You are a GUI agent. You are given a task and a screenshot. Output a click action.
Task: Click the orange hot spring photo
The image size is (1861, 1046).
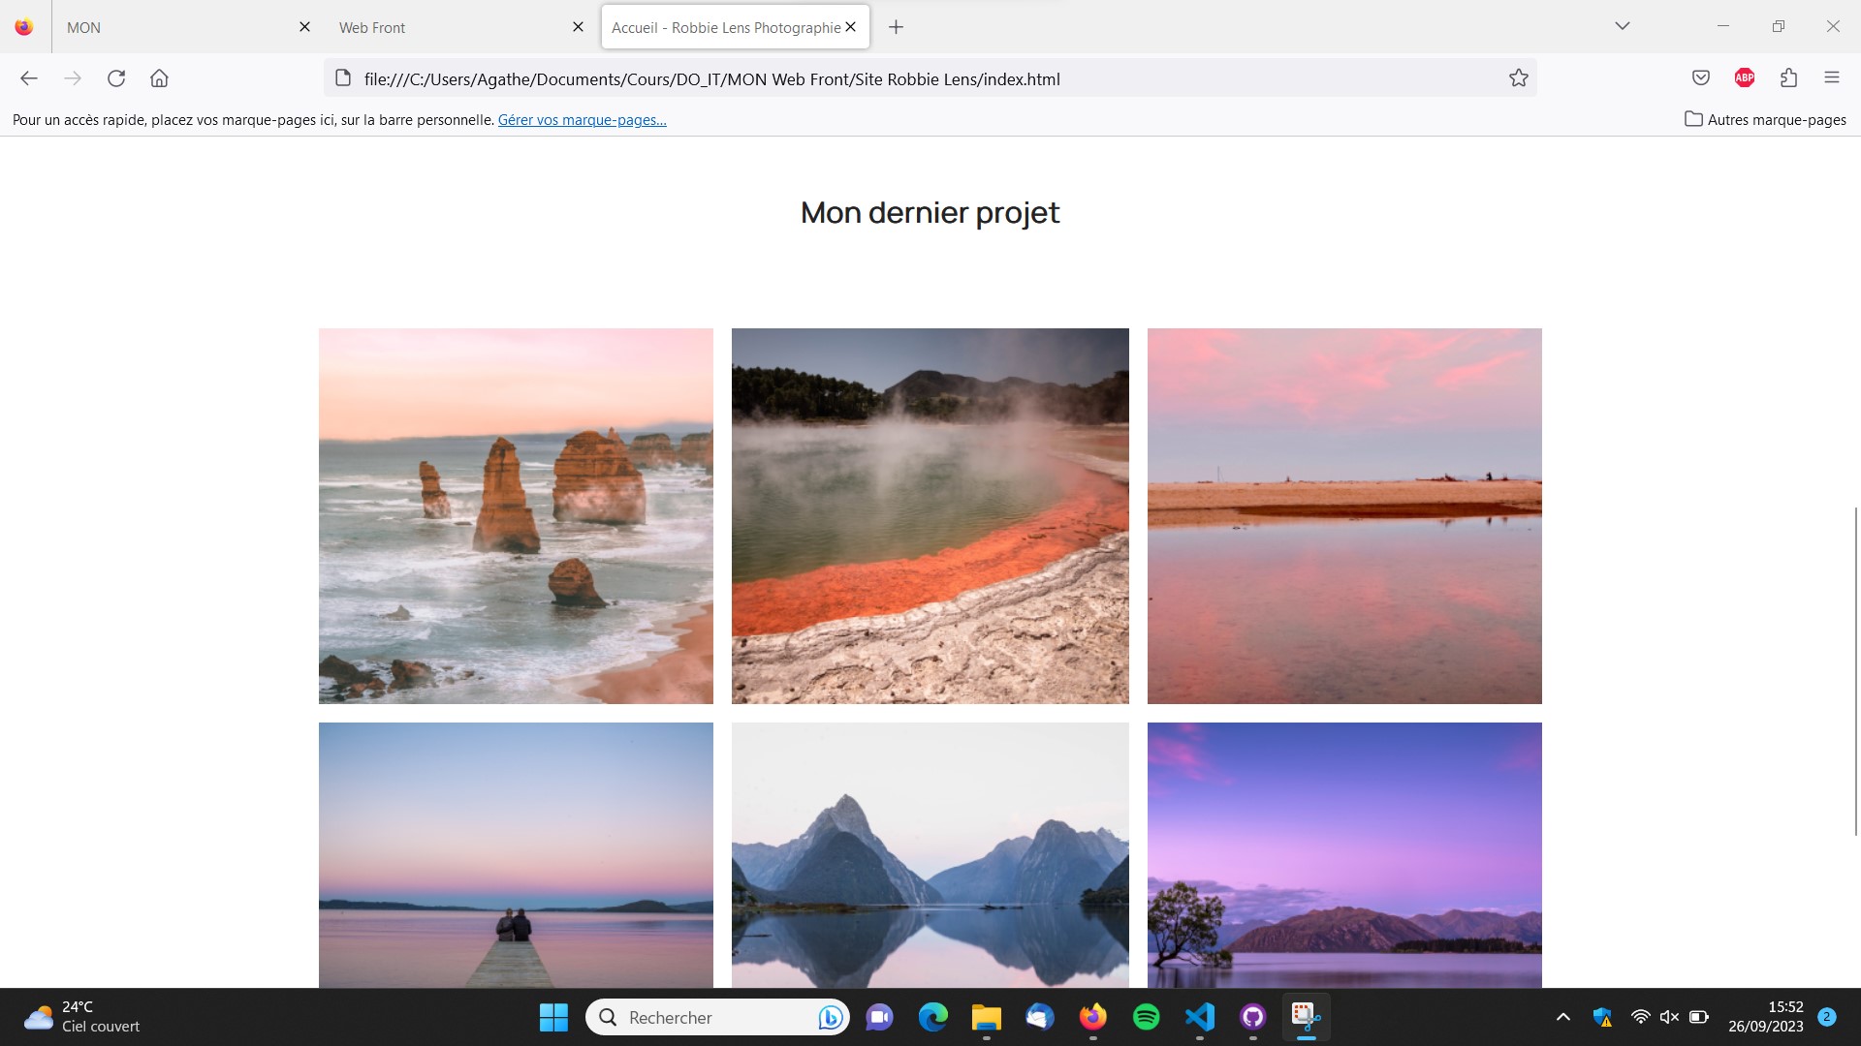click(930, 515)
